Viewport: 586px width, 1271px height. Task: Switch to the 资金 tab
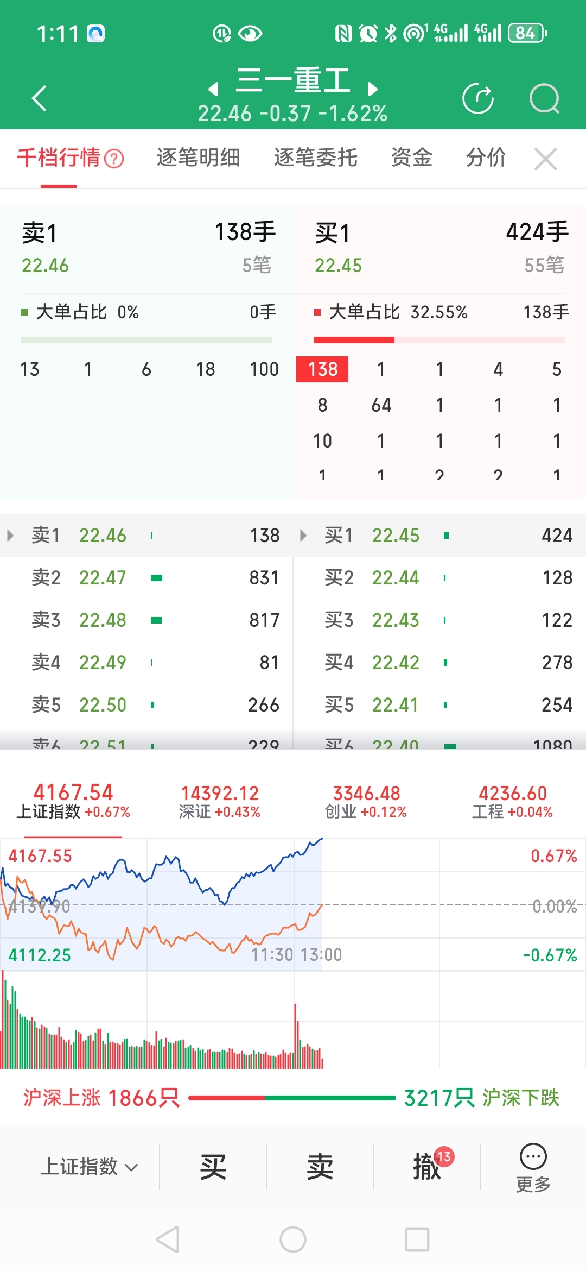pos(411,158)
